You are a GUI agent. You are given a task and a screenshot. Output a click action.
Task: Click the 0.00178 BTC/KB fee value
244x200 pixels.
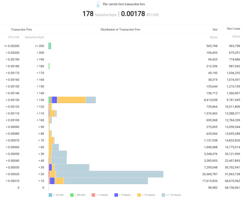coord(133,14)
